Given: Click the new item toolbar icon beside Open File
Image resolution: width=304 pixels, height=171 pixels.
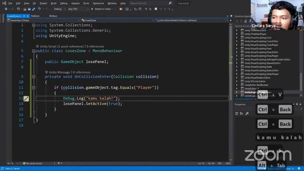Looking at the screenshot, I should click(19, 9).
